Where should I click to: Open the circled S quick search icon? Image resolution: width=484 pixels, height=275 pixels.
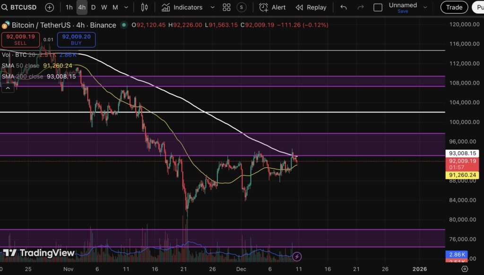click(x=241, y=7)
